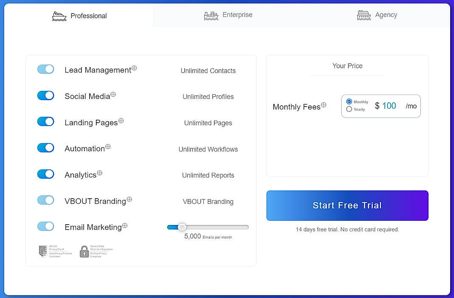Open the Landing Pages info plus icon

pyautogui.click(x=121, y=121)
